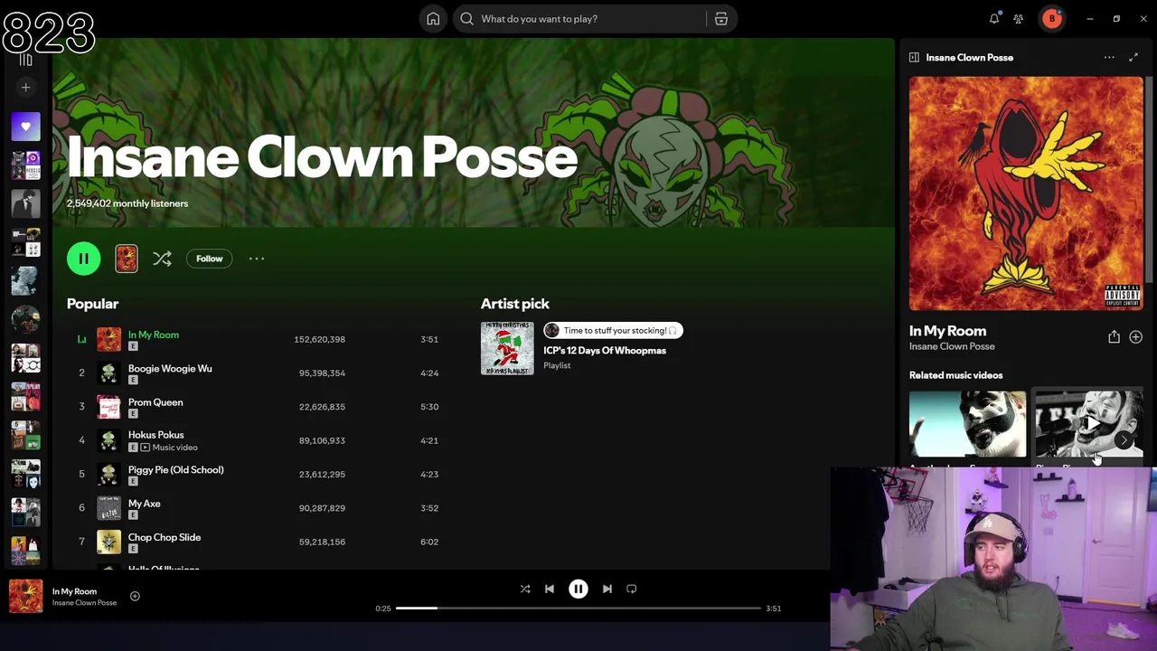Open the notifications bell
Image resolution: width=1157 pixels, height=651 pixels.
tap(994, 19)
